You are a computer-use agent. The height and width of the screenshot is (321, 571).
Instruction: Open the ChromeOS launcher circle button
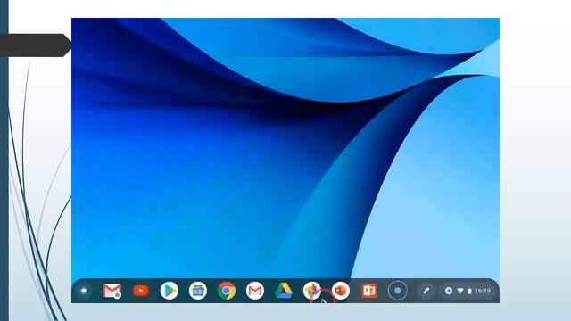[x=84, y=291]
